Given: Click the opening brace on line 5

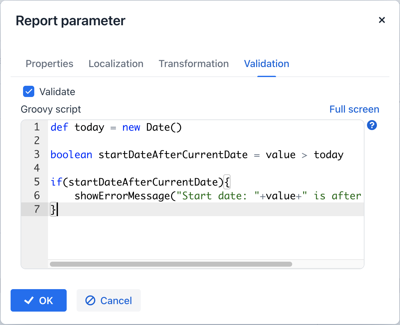Looking at the screenshot, I should [x=227, y=182].
